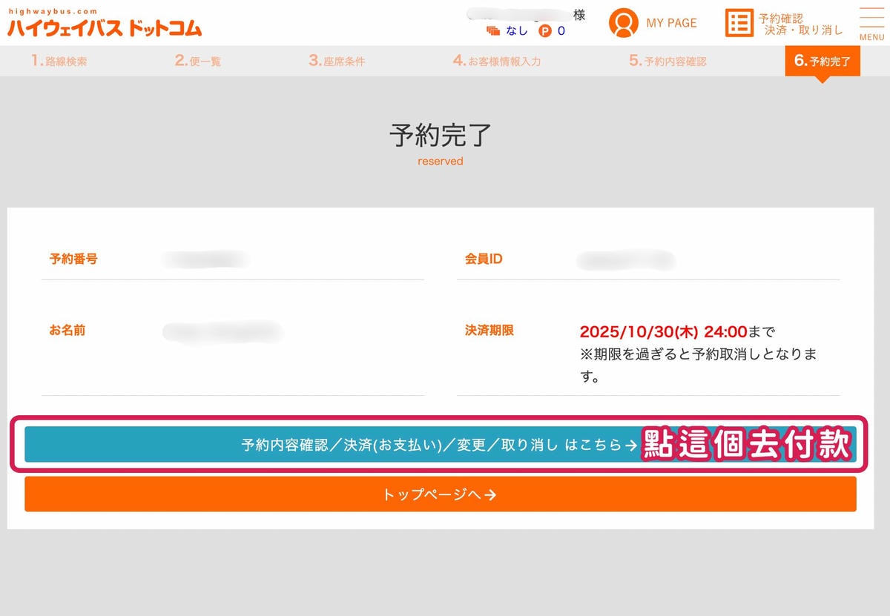
Task: Click the なし coupon text
Action: coord(517,31)
